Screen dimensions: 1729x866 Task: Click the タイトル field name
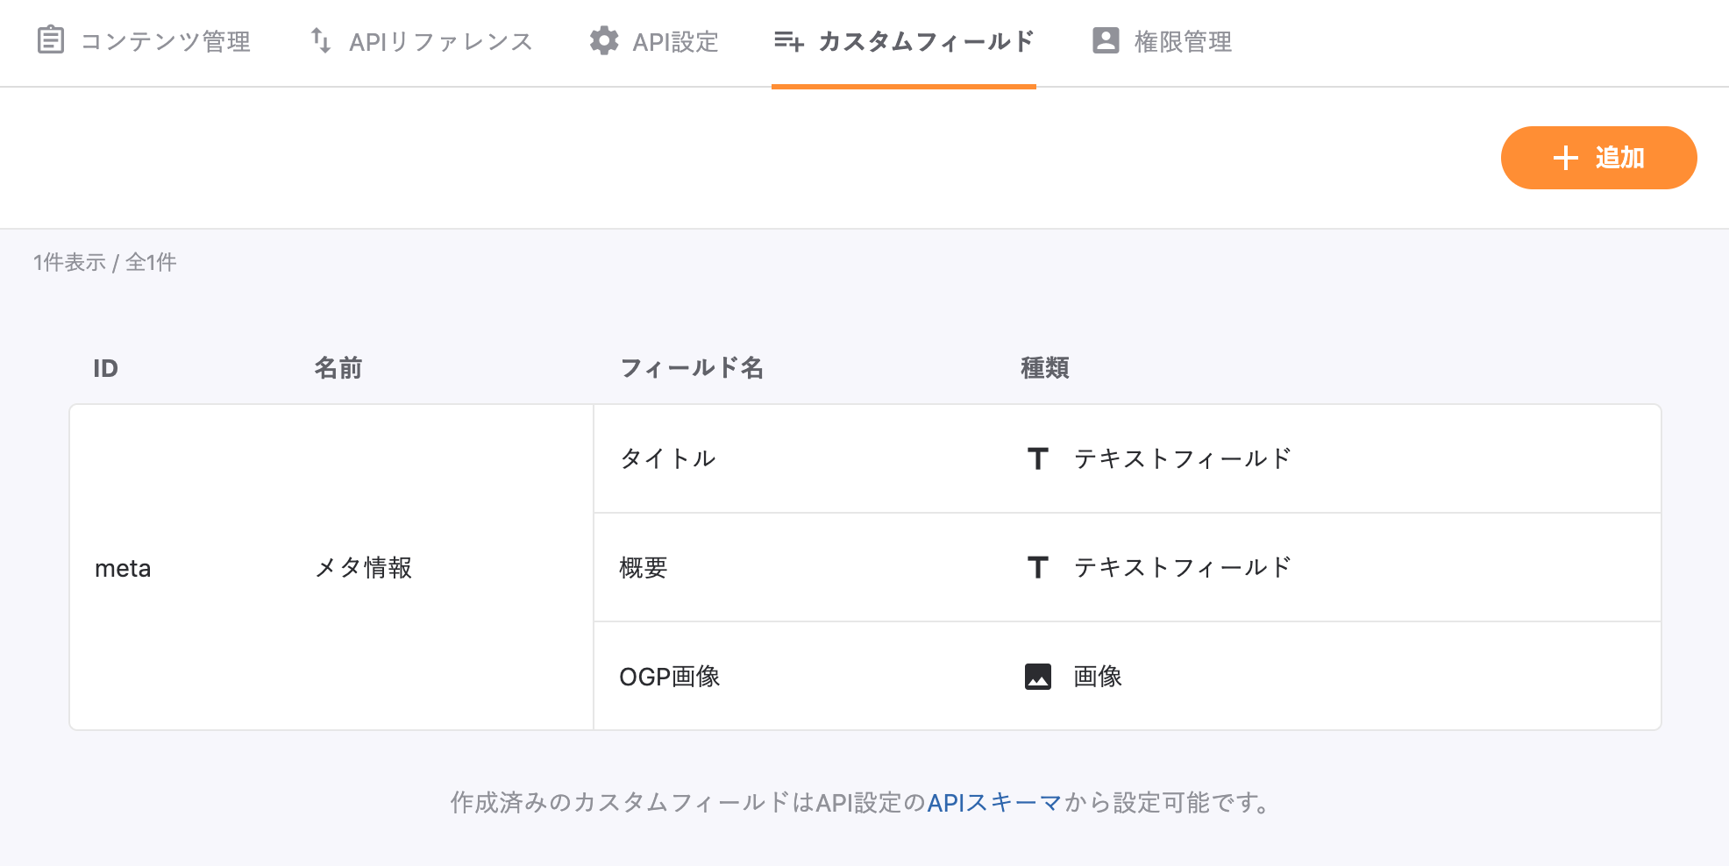tap(668, 458)
